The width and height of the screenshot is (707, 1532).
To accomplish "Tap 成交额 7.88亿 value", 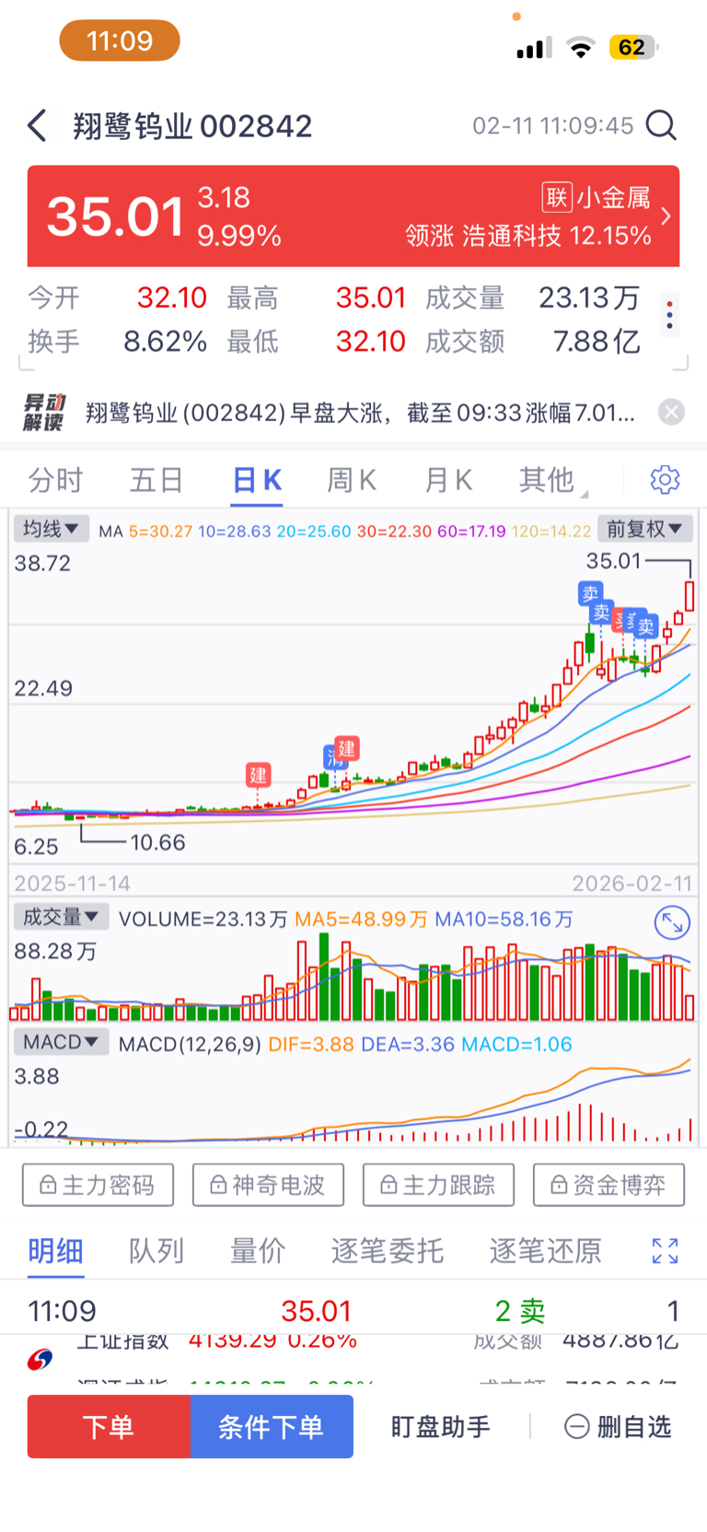I will (x=597, y=342).
